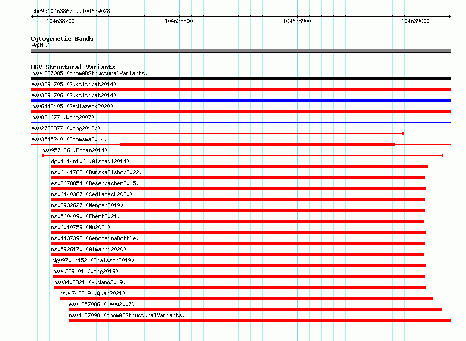This screenshot has height=341, width=466.
Task: Open nsv6141768 (ByrskaBishop2022) label
Action: coord(96,172)
